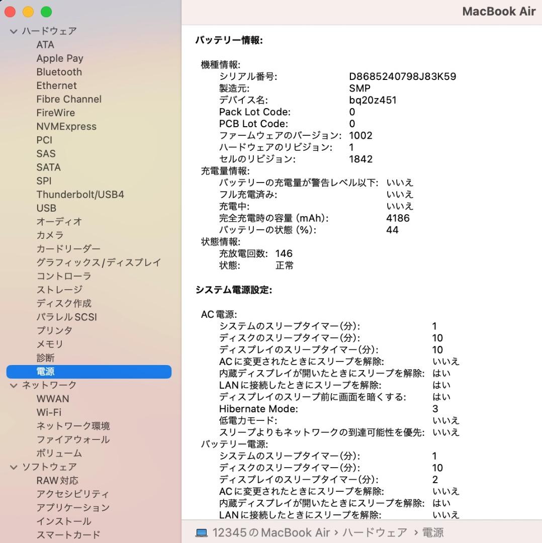This screenshot has height=543, width=542.
Task: View Thunderbolt/USB4 details
Action: [x=80, y=194]
